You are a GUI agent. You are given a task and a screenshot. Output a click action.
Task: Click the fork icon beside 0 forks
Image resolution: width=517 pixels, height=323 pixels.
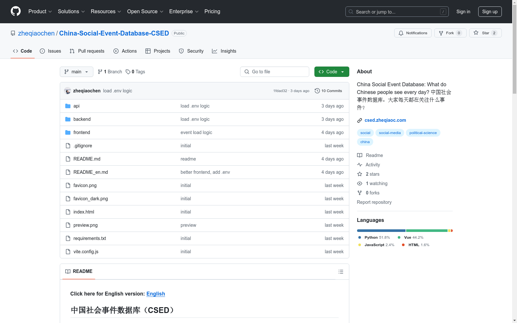(x=360, y=193)
